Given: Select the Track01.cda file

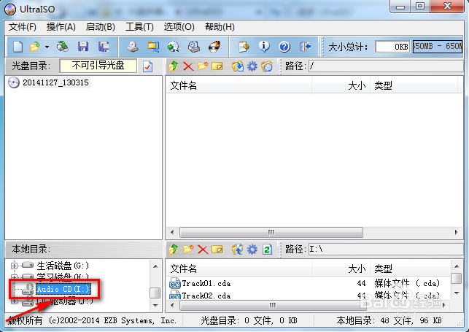Looking at the screenshot, I should click(x=206, y=283).
